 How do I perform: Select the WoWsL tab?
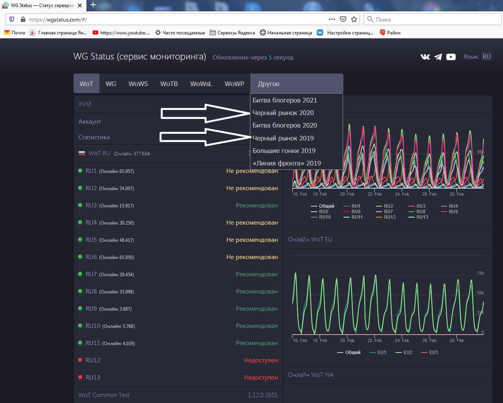point(201,84)
